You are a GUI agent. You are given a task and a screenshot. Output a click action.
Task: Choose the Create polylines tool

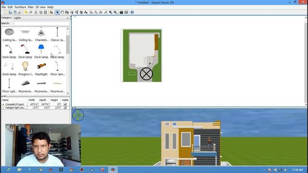pyautogui.click(x=77, y=12)
